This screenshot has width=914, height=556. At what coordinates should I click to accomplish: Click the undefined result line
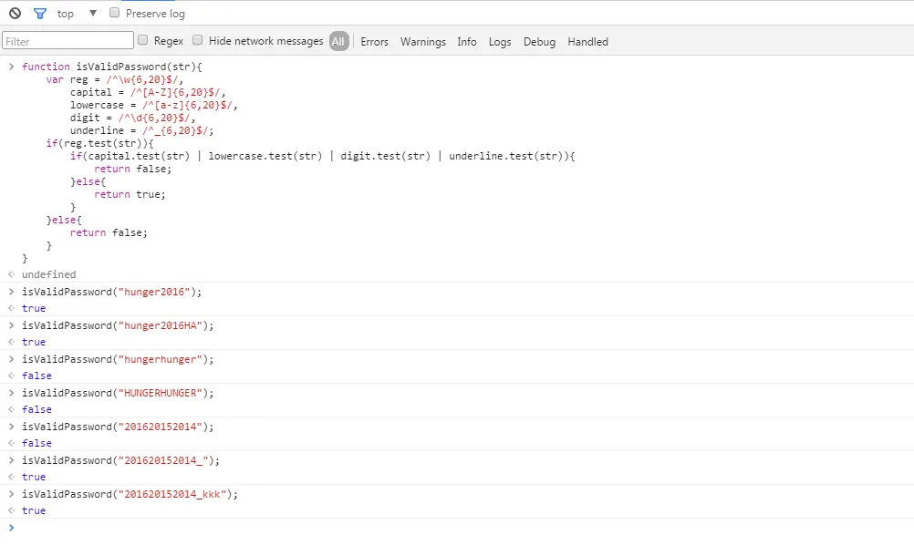point(49,274)
